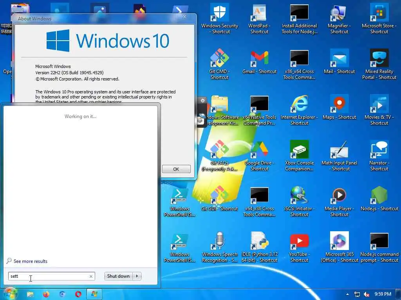
Task: Open the network tray icon
Action: (x=357, y=294)
